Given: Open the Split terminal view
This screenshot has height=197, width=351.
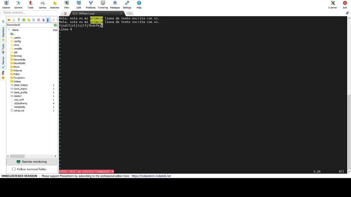Looking at the screenshot, I should pos(79,4).
